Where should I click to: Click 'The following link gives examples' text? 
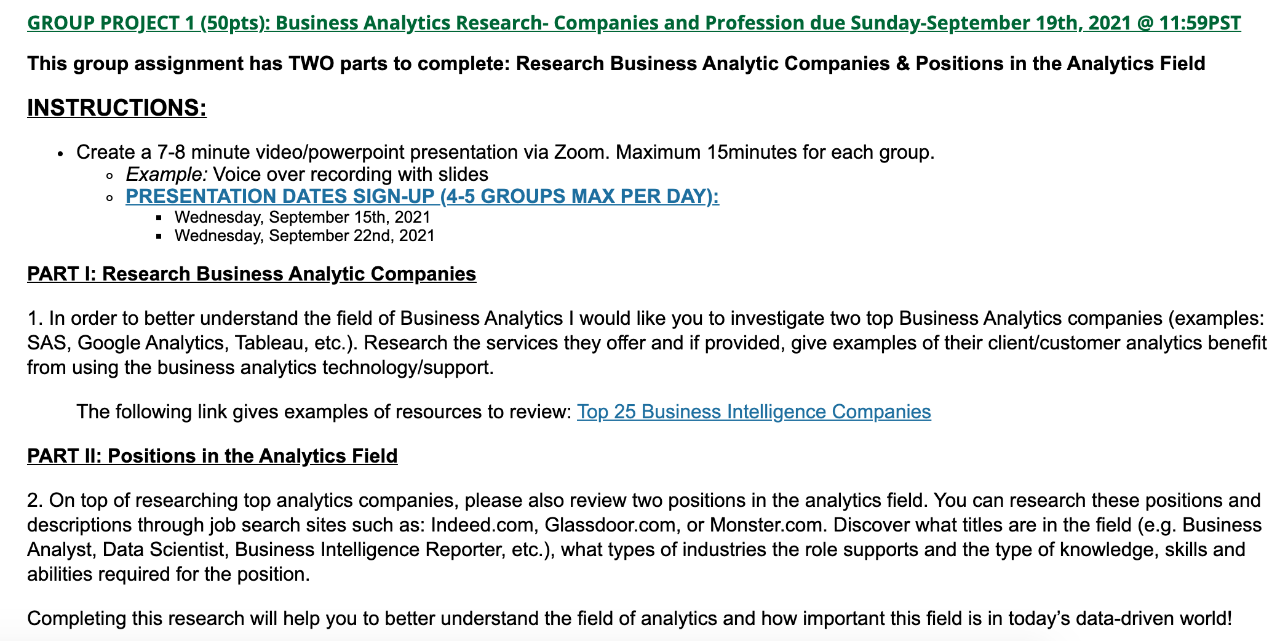(324, 412)
